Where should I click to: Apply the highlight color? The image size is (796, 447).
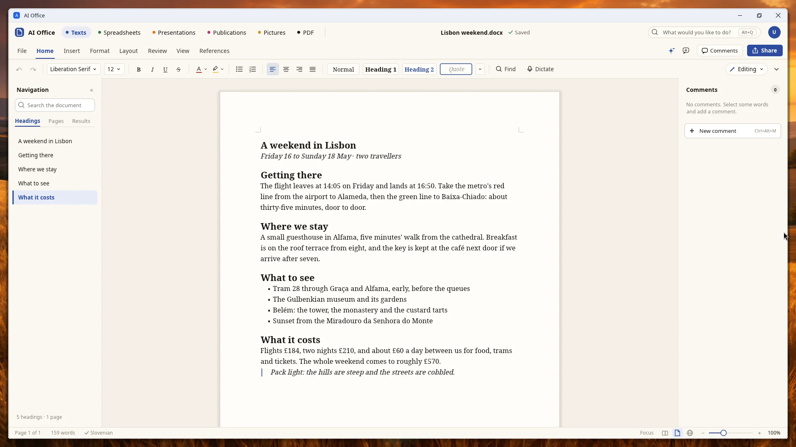216,70
